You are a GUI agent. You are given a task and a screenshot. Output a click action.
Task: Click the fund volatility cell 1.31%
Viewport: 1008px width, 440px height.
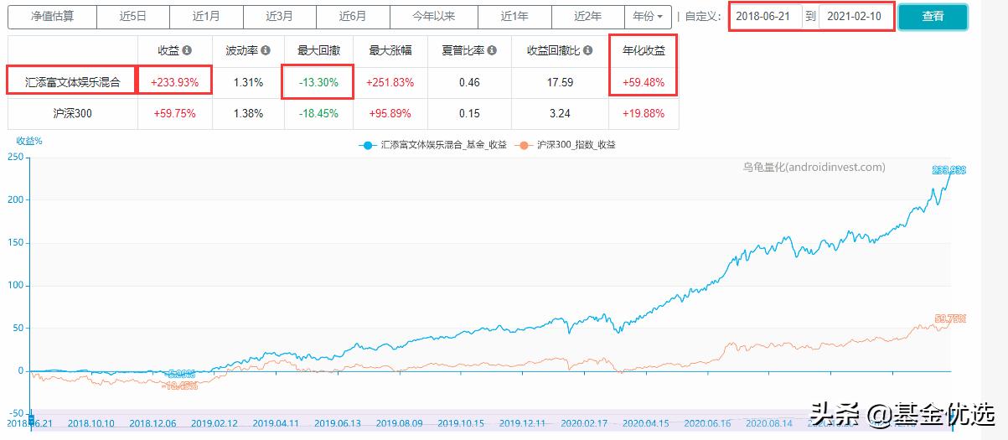(x=248, y=82)
